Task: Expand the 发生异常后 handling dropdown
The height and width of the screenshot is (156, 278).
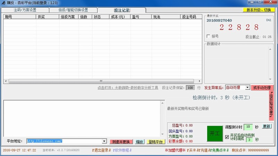Action: (x=247, y=87)
